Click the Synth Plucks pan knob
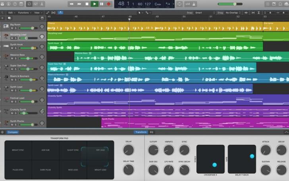The height and width of the screenshot is (181, 289). tap(42, 123)
